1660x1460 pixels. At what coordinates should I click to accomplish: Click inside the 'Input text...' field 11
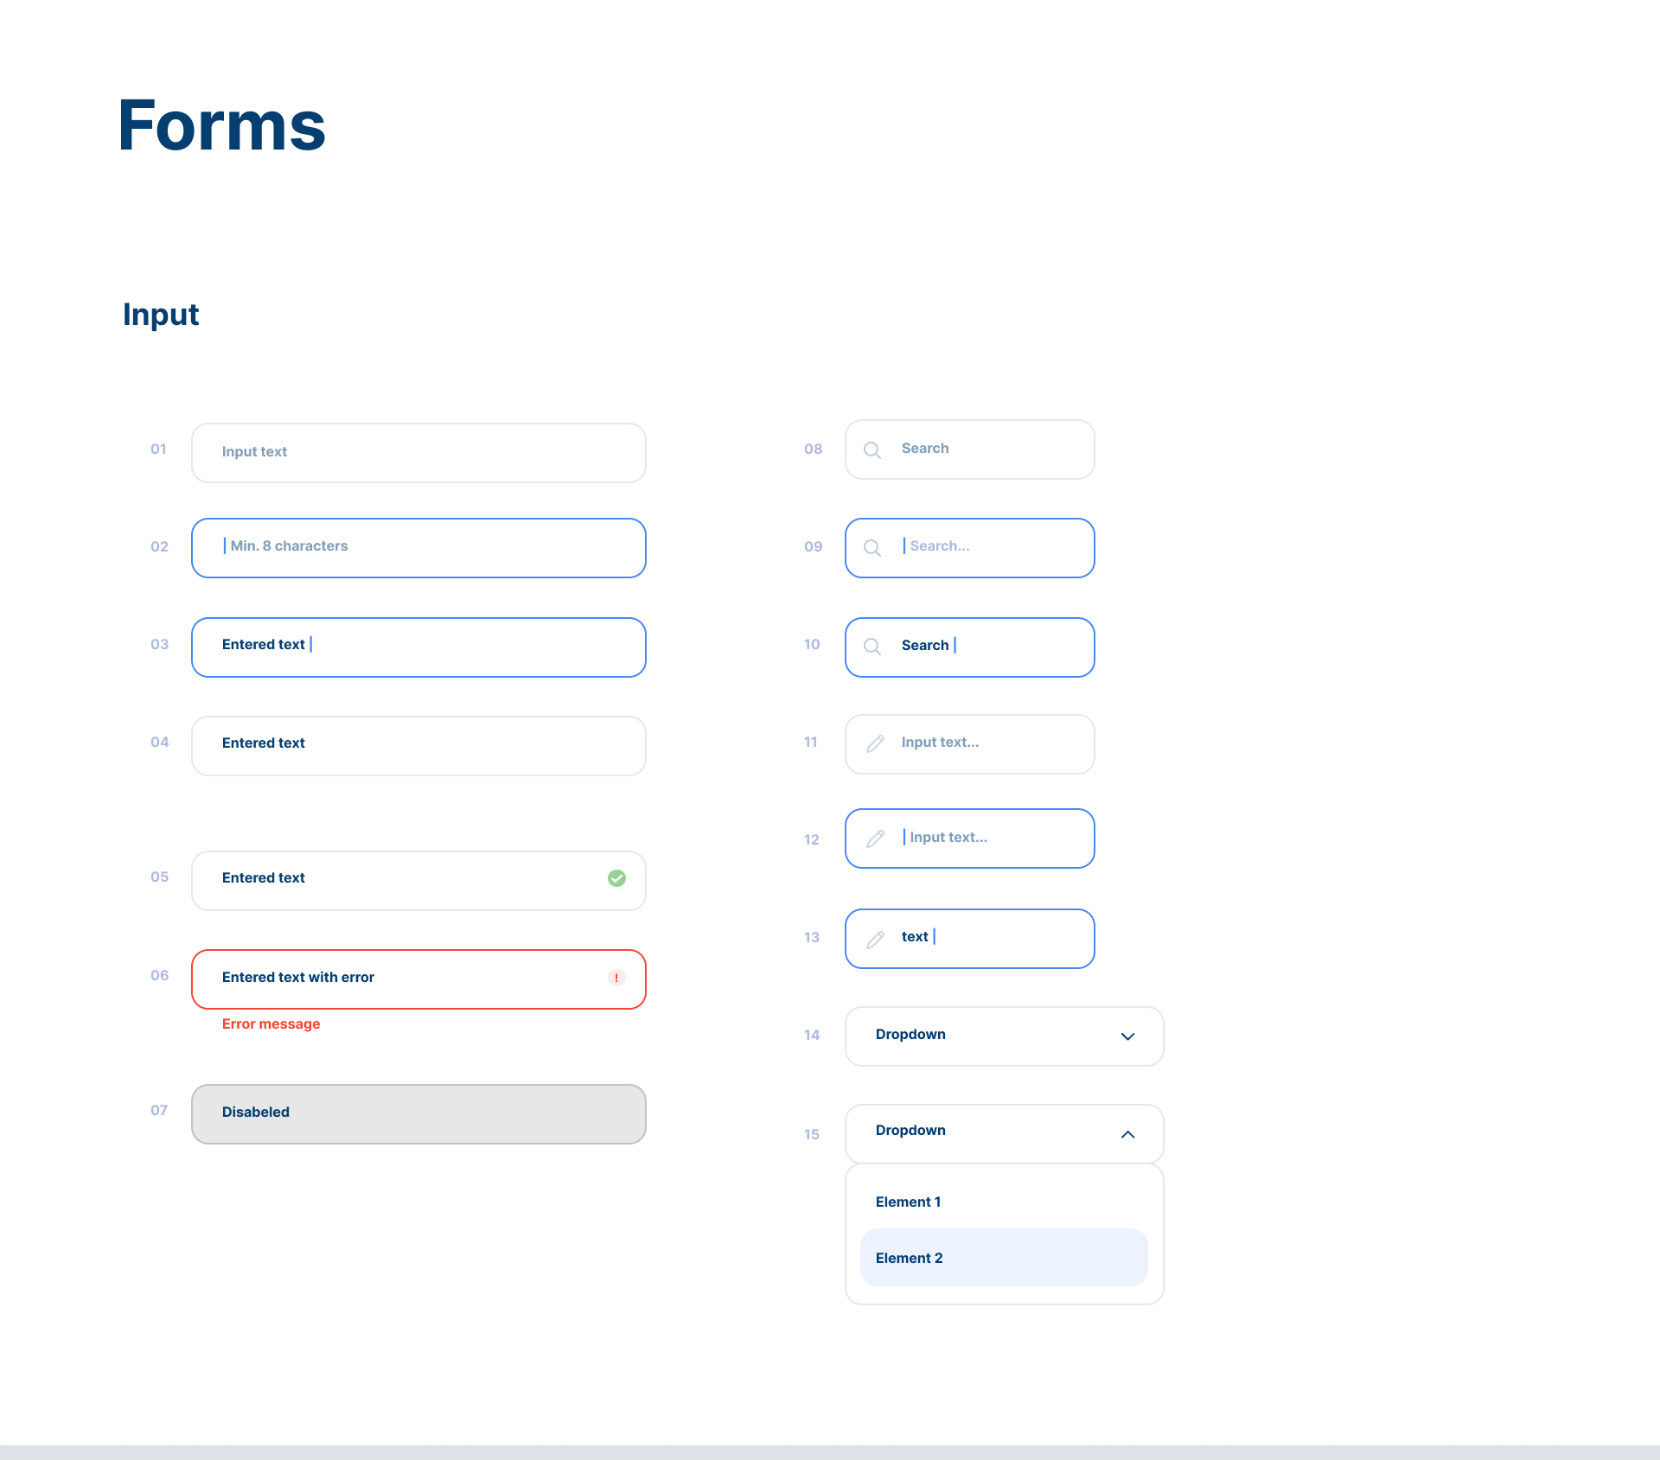pyautogui.click(x=986, y=743)
